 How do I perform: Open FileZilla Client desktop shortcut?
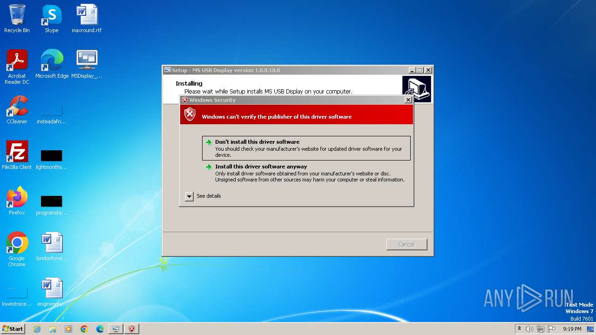pos(17,155)
